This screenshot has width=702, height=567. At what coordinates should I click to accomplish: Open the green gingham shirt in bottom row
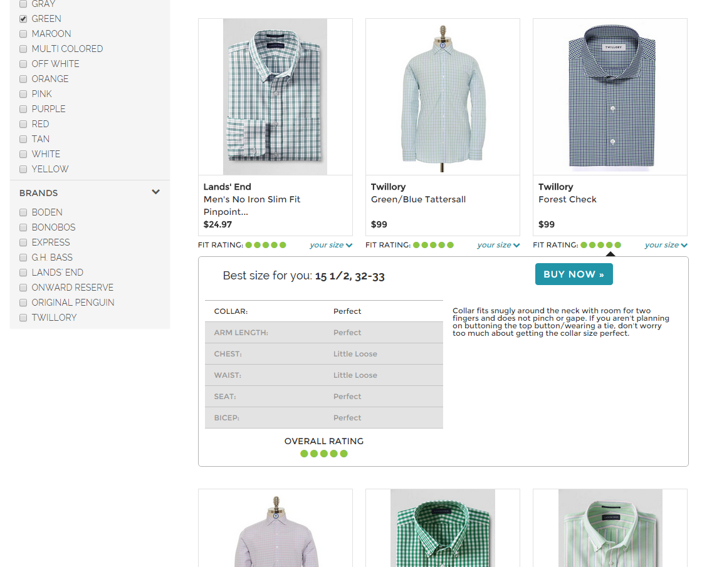(x=443, y=528)
